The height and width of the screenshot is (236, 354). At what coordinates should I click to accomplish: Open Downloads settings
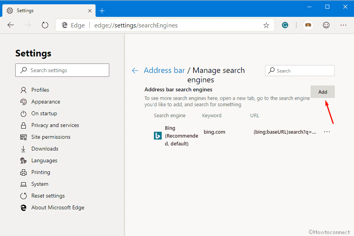[45, 149]
